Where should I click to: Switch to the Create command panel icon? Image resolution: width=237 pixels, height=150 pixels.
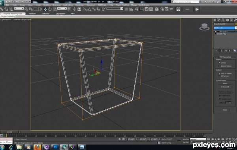coord(215,20)
